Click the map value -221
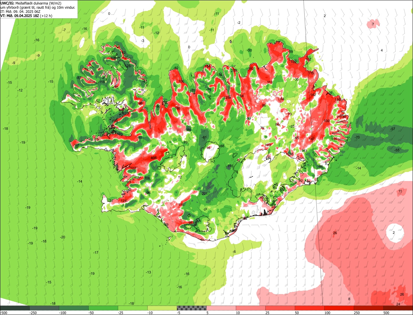The image size is (413, 315). coord(204,194)
